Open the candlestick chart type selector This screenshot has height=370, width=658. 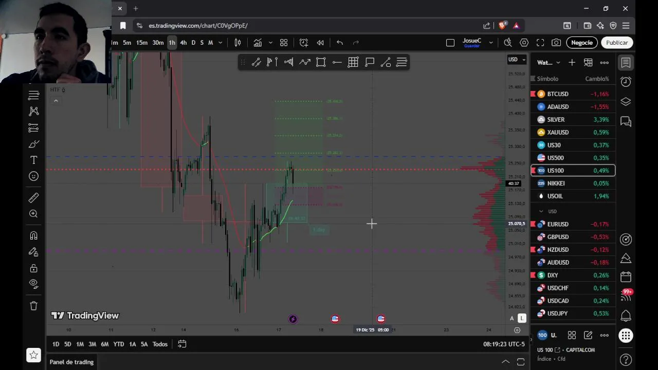click(x=237, y=43)
